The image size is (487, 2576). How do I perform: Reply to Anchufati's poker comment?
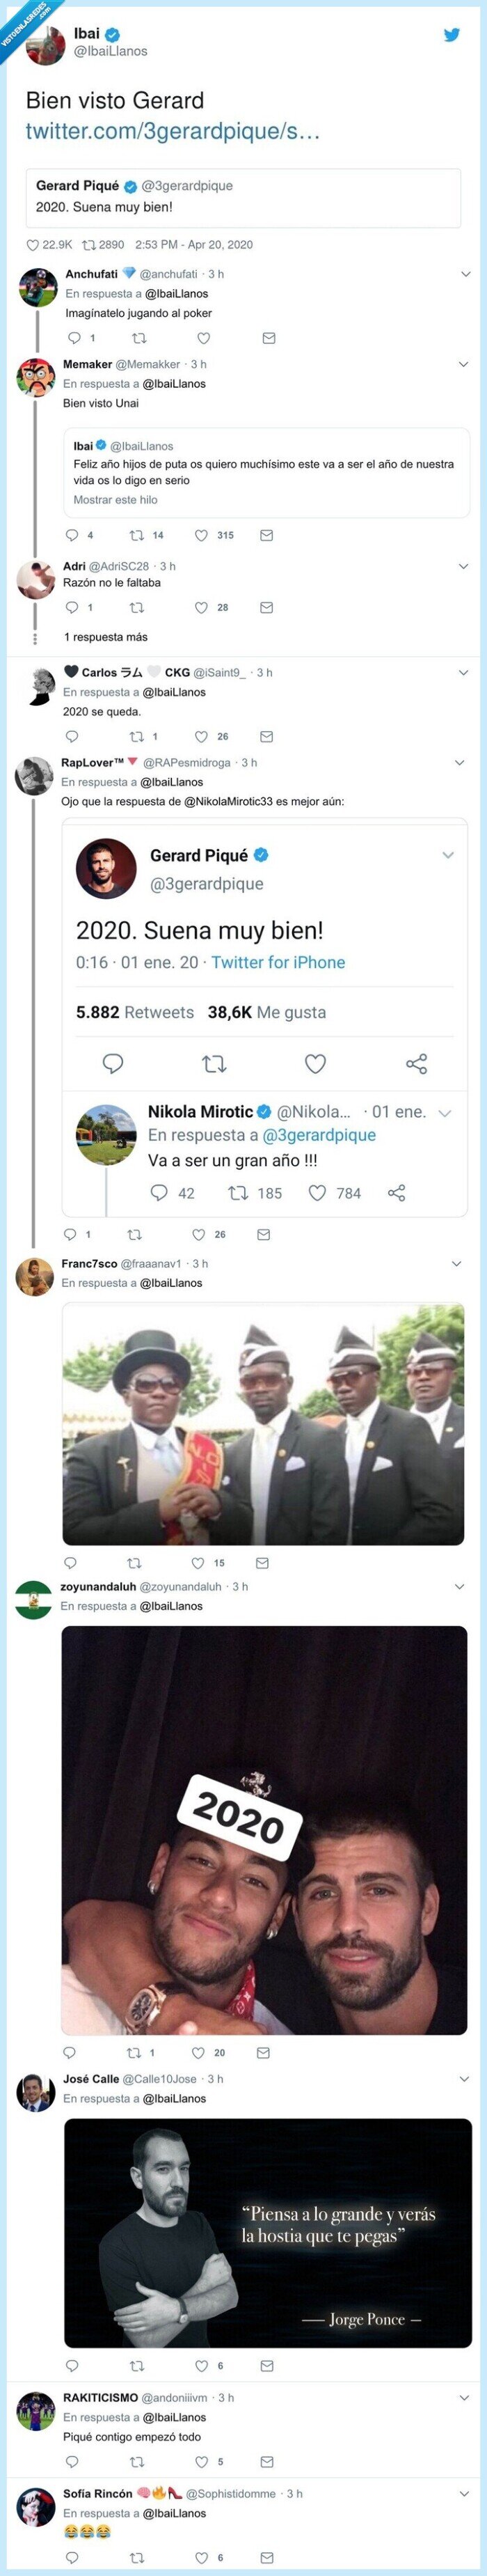point(74,338)
